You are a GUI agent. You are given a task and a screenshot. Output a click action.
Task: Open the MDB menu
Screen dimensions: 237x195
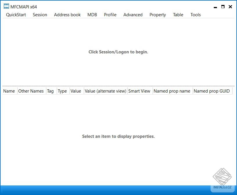tap(92, 15)
